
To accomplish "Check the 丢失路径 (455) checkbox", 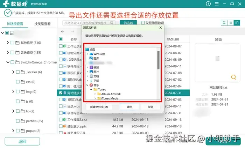I will pyautogui.click(x=12, y=52).
